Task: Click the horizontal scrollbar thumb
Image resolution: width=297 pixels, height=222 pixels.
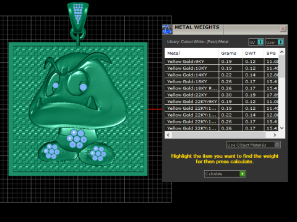Action: pyautogui.click(x=219, y=135)
